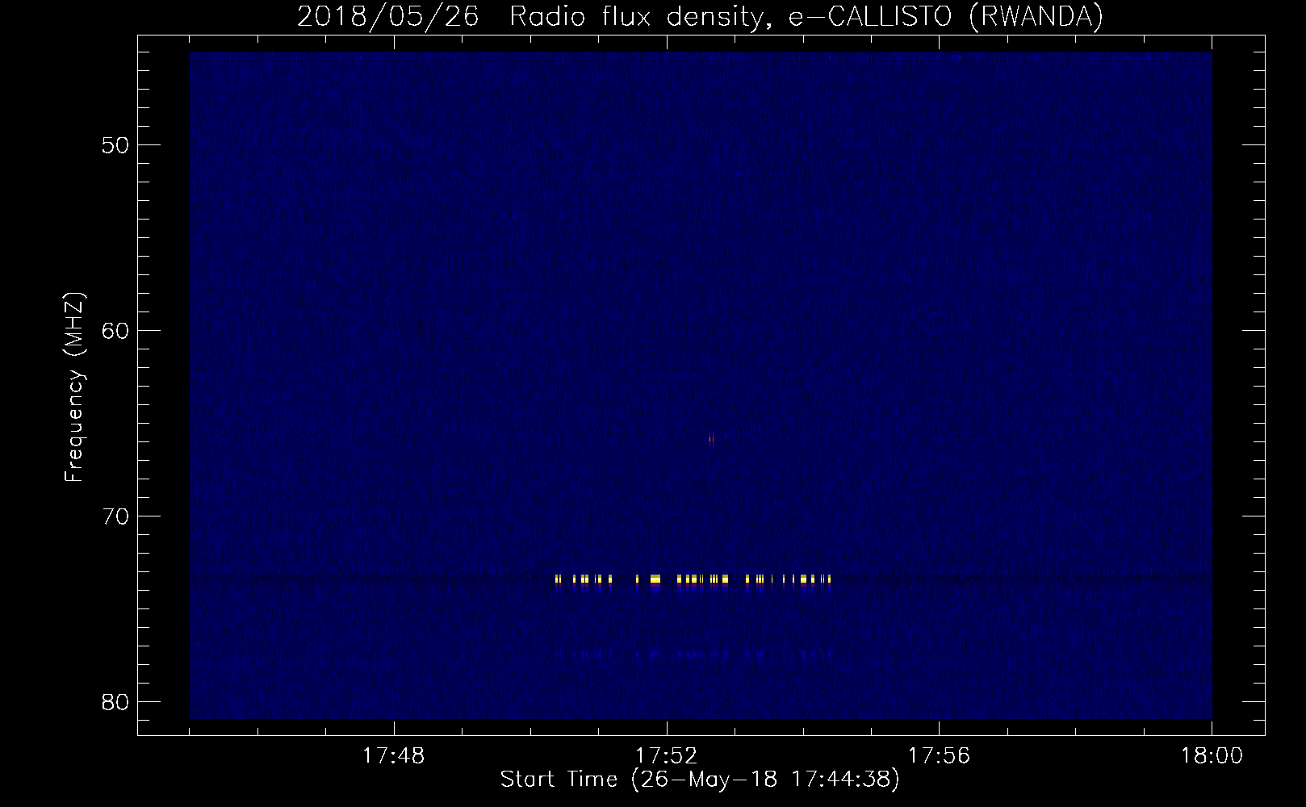Click the faint blue harmonic streak near 77 MHz
The image size is (1306, 807).
pos(693,654)
